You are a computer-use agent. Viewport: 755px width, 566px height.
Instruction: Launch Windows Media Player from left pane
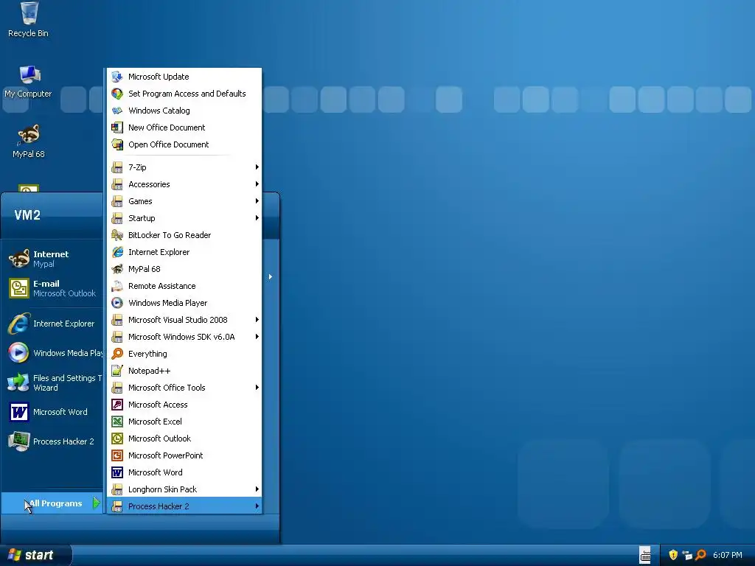53,353
